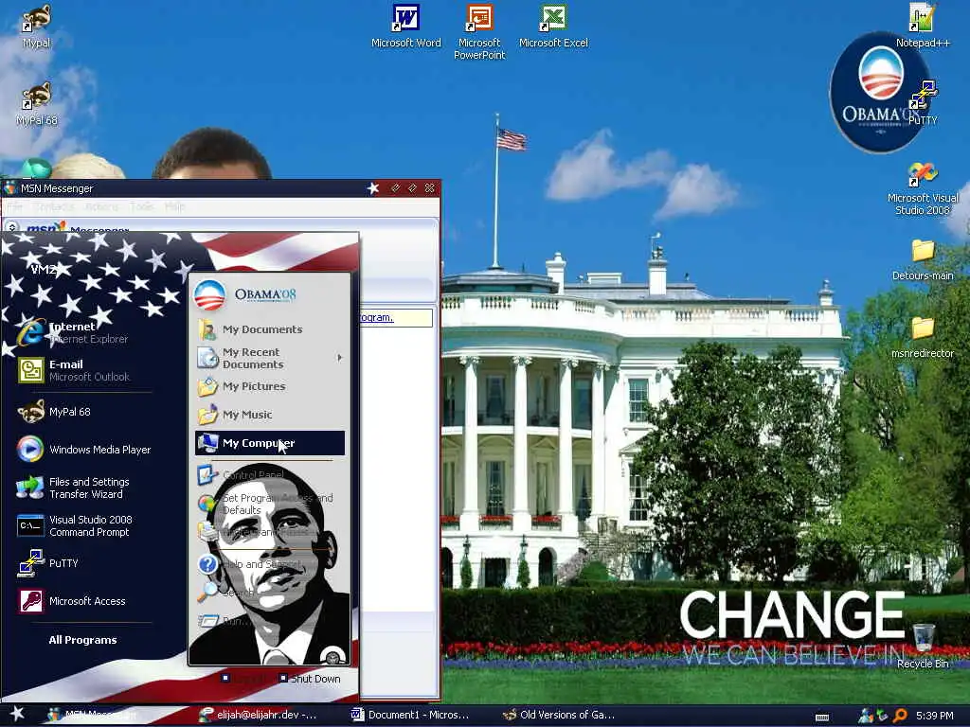The height and width of the screenshot is (727, 970).
Task: Open the Control Panel entry's icon
Action: [207, 474]
